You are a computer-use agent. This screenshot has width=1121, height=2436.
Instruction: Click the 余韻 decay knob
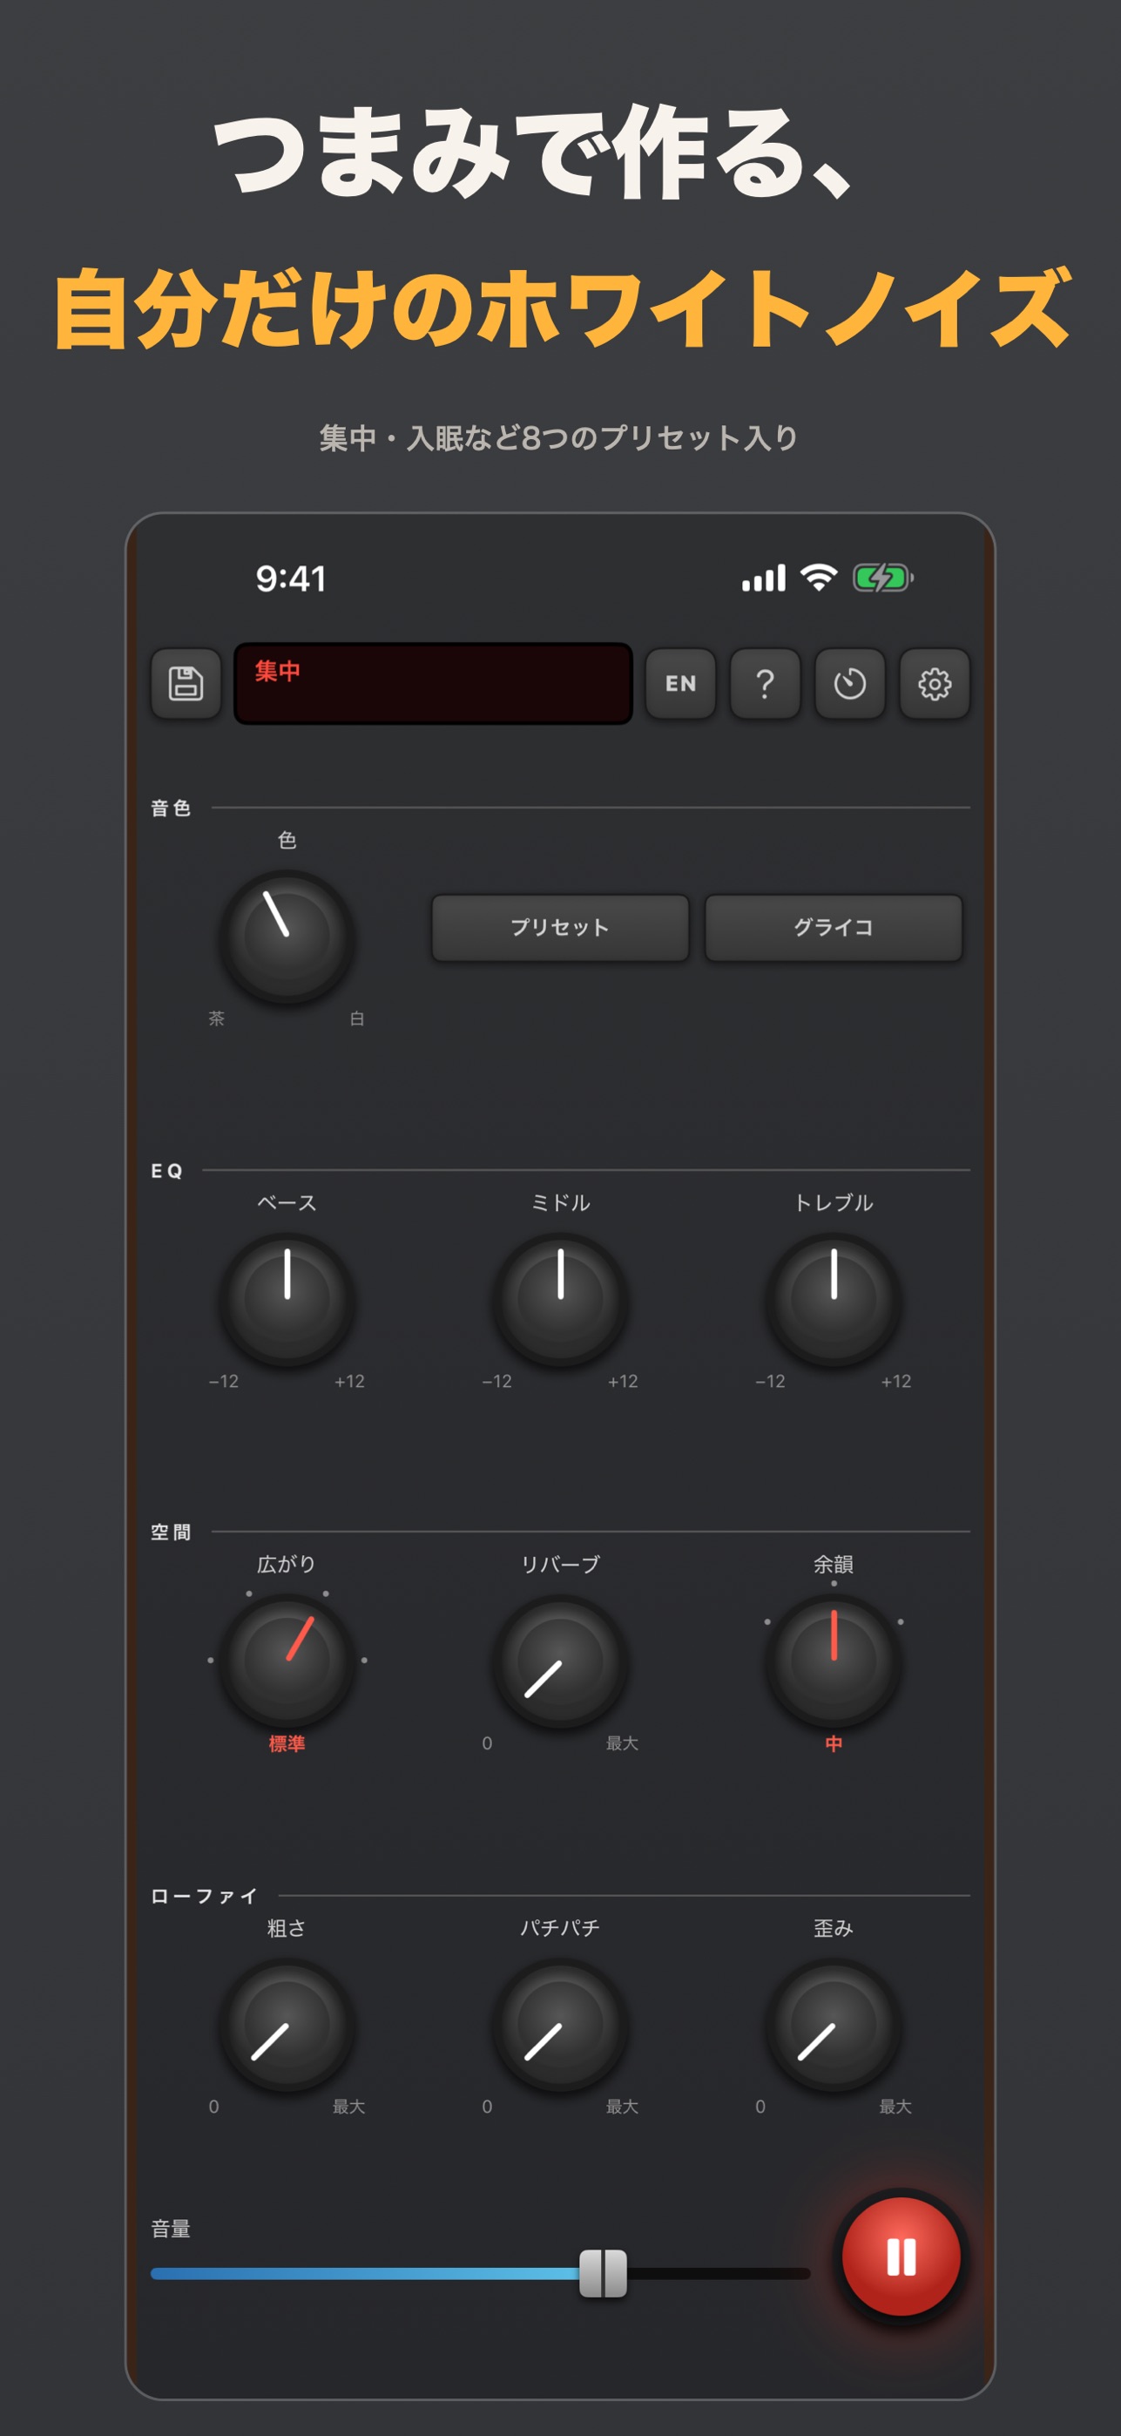[x=834, y=1661]
